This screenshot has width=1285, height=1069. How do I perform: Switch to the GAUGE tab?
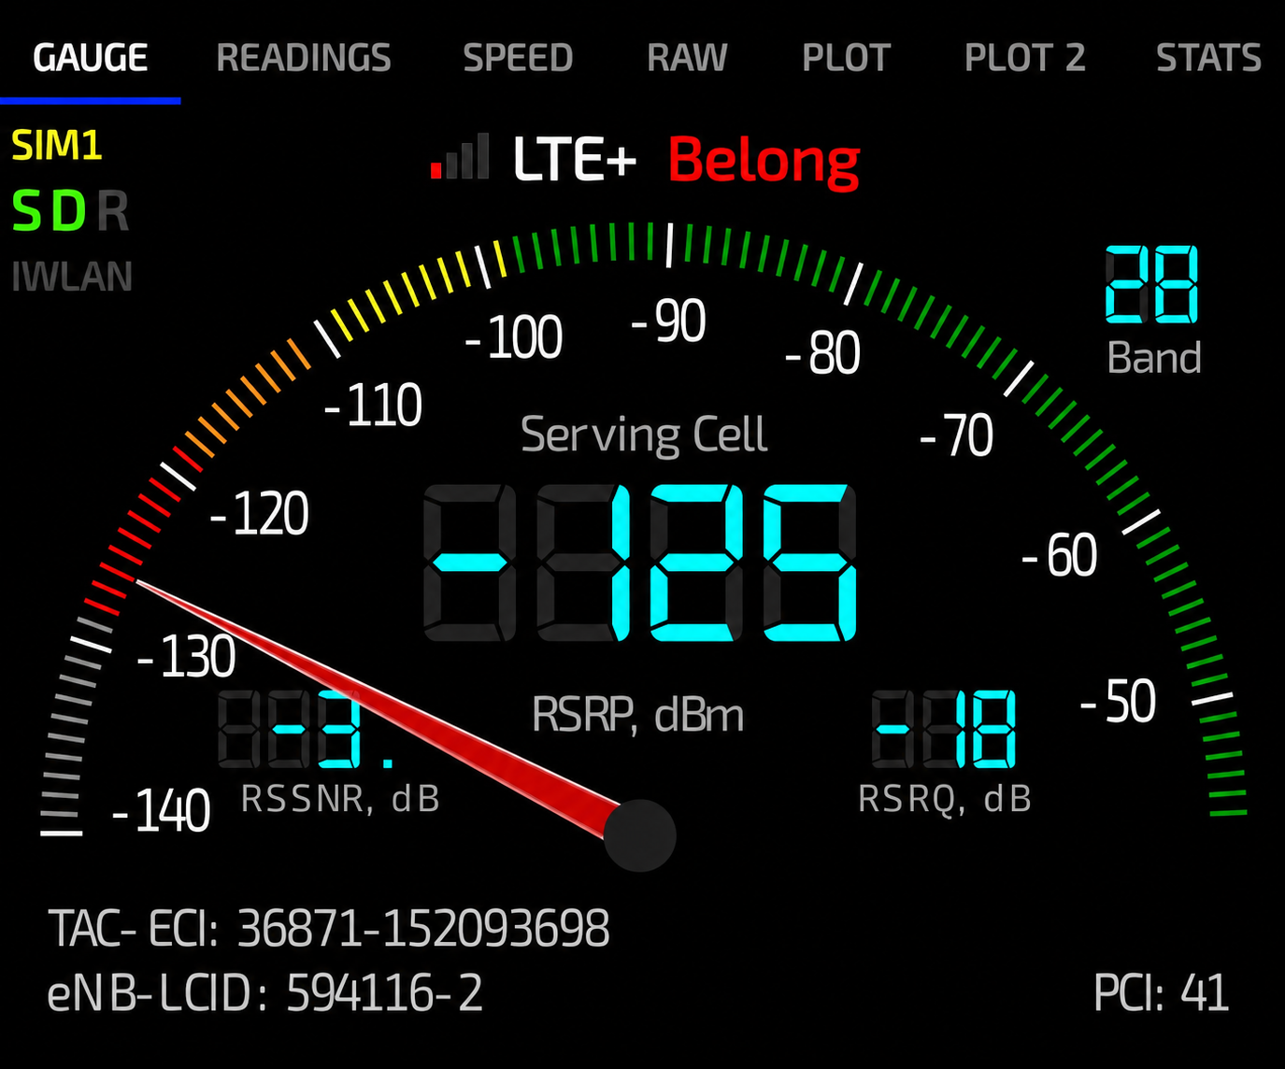(x=91, y=58)
